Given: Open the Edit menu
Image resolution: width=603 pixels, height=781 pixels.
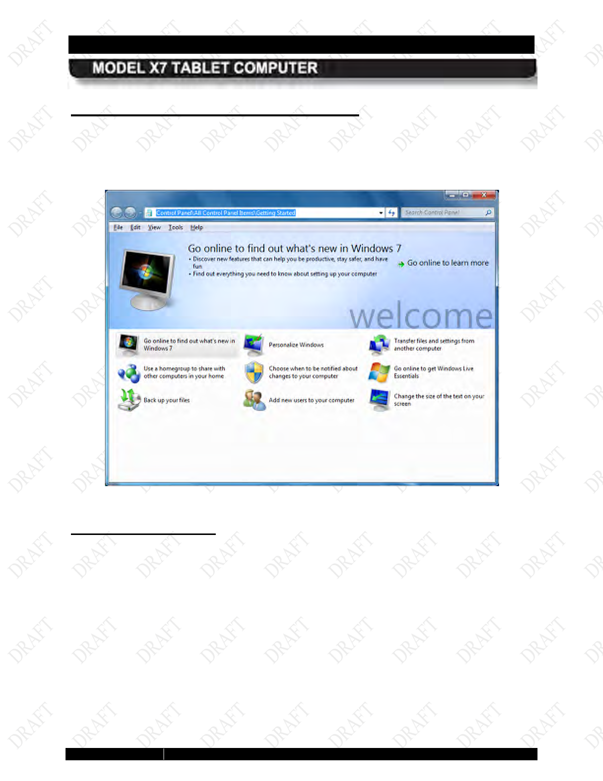Looking at the screenshot, I should click(135, 227).
